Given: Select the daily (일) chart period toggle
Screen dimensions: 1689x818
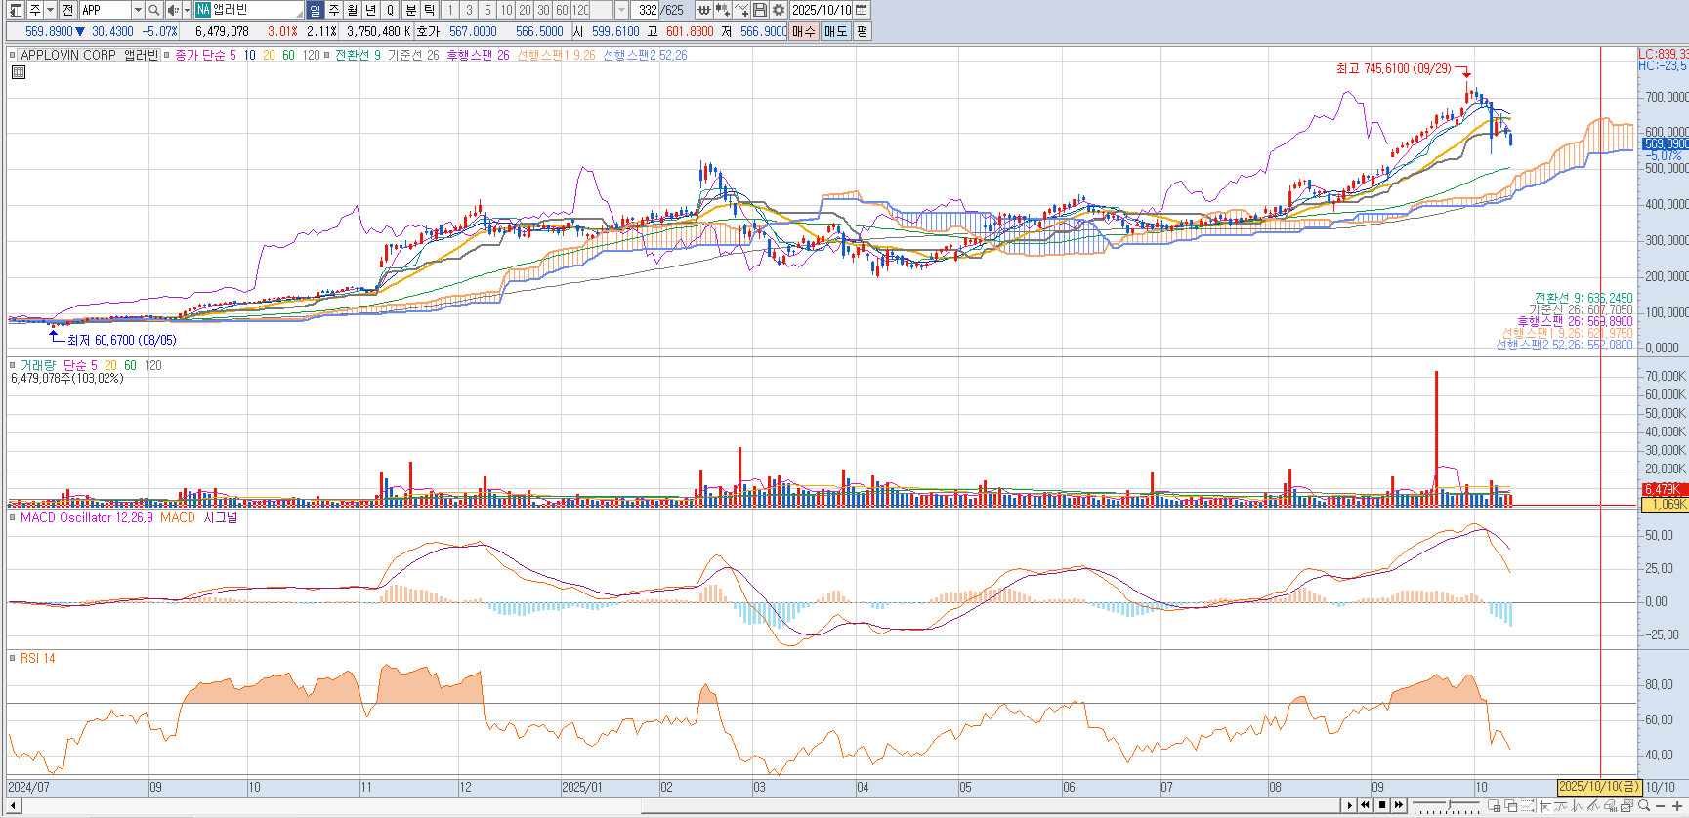Looking at the screenshot, I should pos(315,10).
